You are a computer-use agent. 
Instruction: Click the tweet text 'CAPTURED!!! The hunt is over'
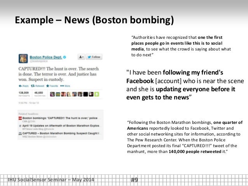tap(59, 74)
